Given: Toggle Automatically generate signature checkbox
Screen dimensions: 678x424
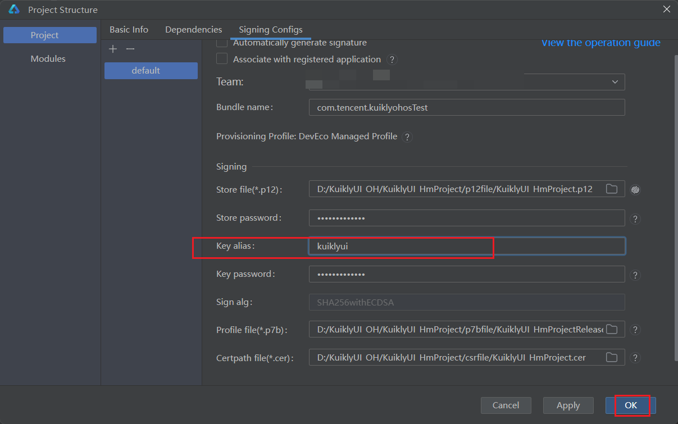Looking at the screenshot, I should (x=222, y=43).
